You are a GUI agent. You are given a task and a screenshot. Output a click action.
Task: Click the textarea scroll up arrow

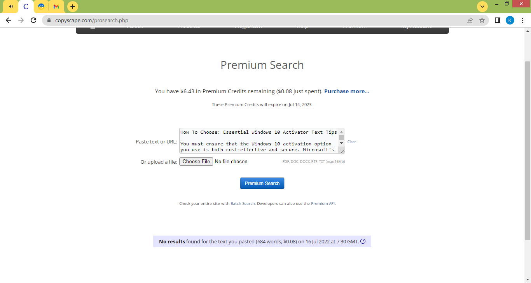click(x=342, y=132)
